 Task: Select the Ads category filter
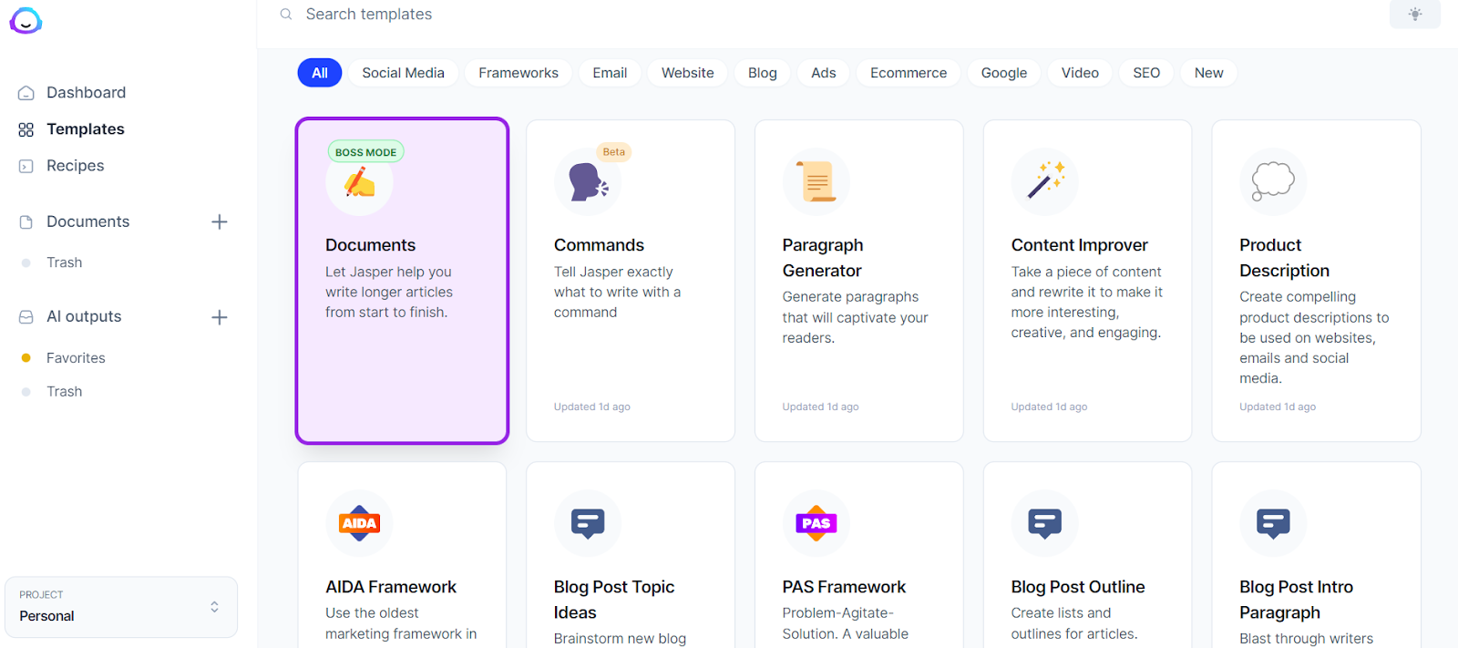point(824,73)
